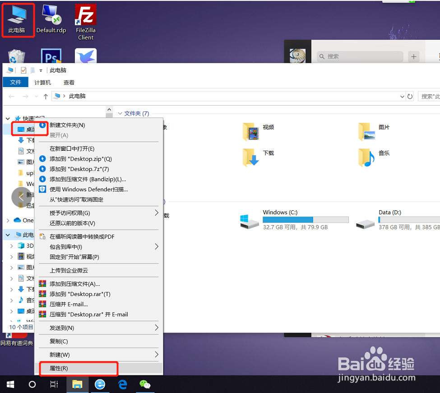Select 添加到 "Desktop.zip"(Q)
Image resolution: width=440 pixels, height=393 pixels.
(98, 159)
